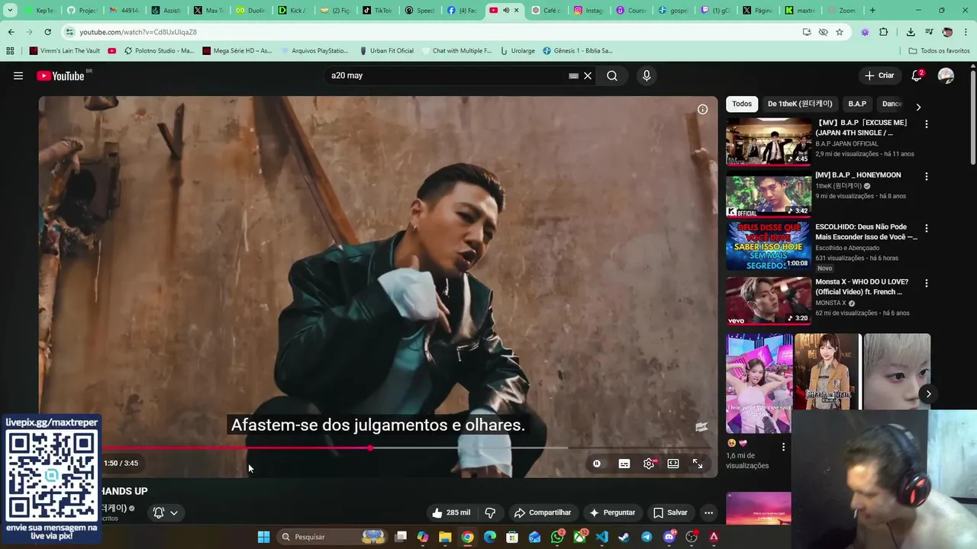This screenshot has height=549, width=977.
Task: Open the account avatar menu
Action: coord(946,75)
